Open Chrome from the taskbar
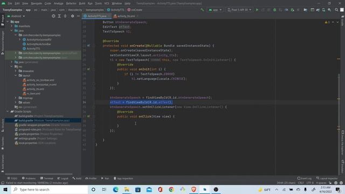The height and width of the screenshot is (194, 345). pyautogui.click(x=171, y=189)
